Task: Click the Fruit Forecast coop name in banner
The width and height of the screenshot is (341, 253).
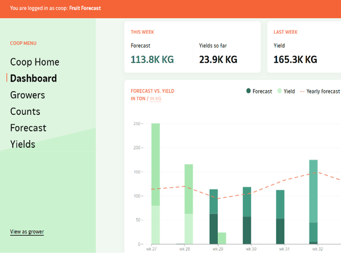Action: pyautogui.click(x=85, y=8)
